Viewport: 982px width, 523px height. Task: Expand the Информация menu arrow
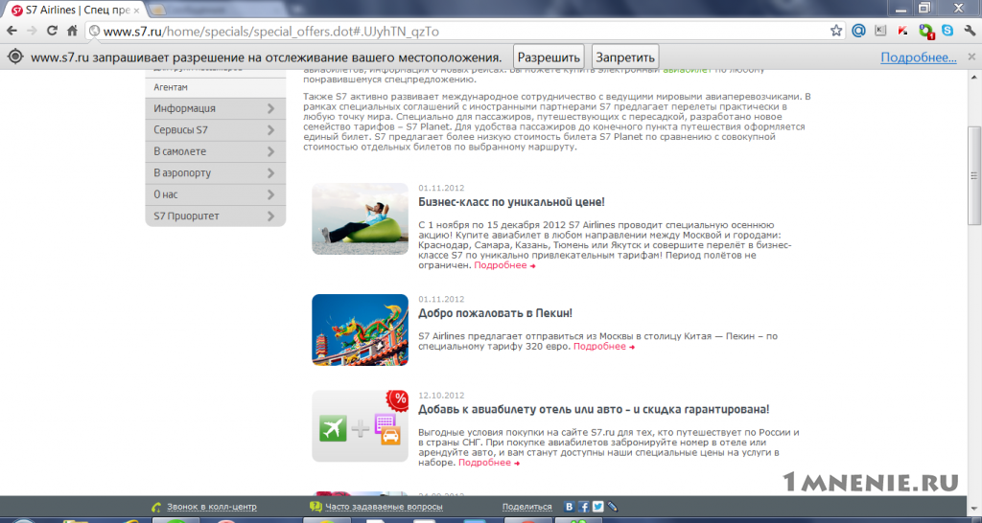pos(270,109)
